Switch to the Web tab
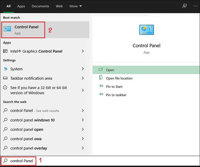This screenshot has width=200, height=167. [59, 6]
